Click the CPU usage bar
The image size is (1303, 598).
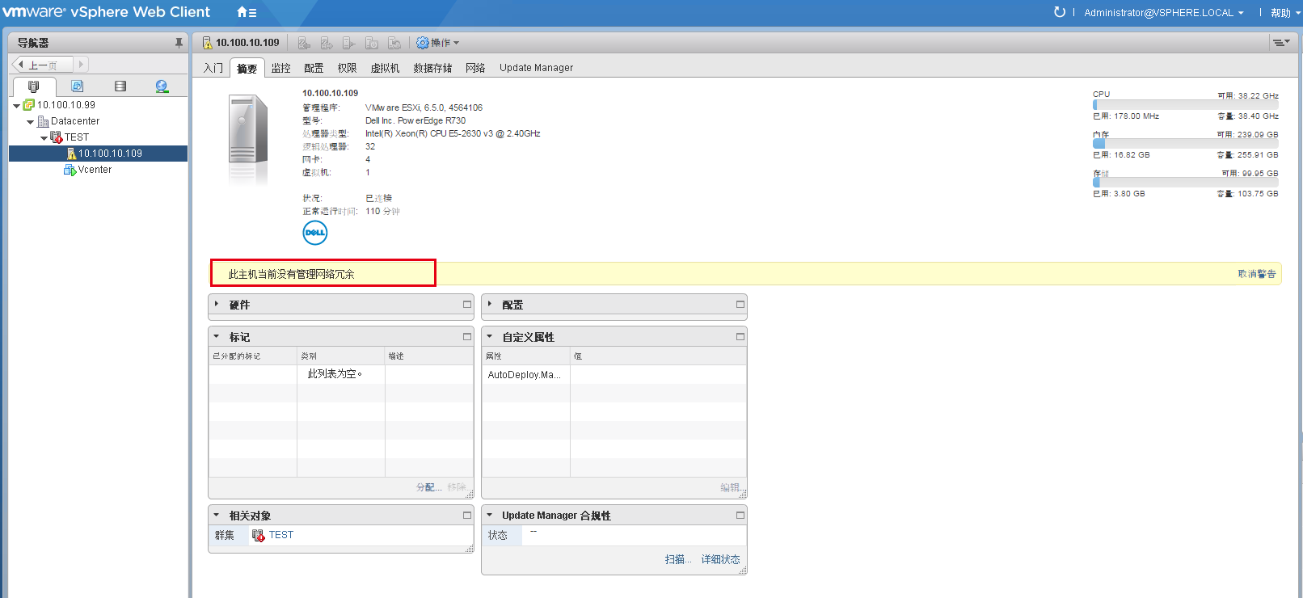point(1185,105)
